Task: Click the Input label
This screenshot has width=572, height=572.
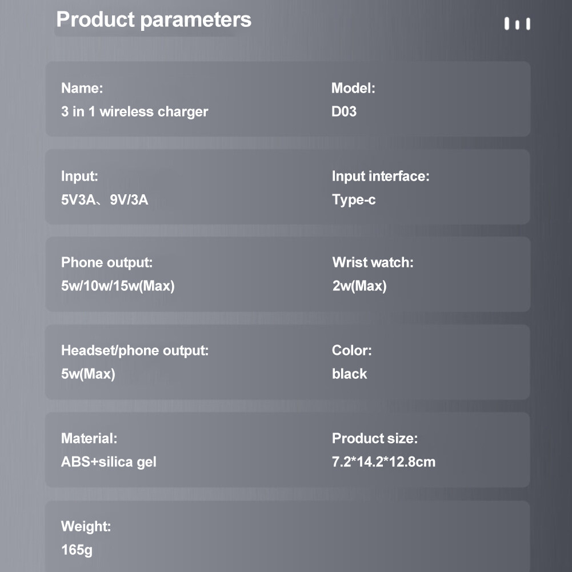Action: pos(79,177)
